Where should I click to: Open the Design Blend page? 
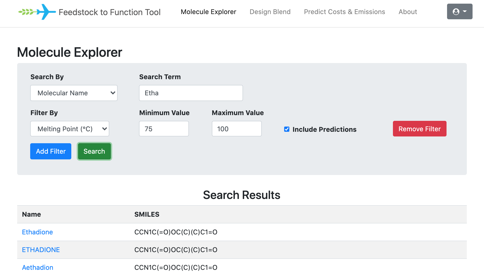(270, 12)
